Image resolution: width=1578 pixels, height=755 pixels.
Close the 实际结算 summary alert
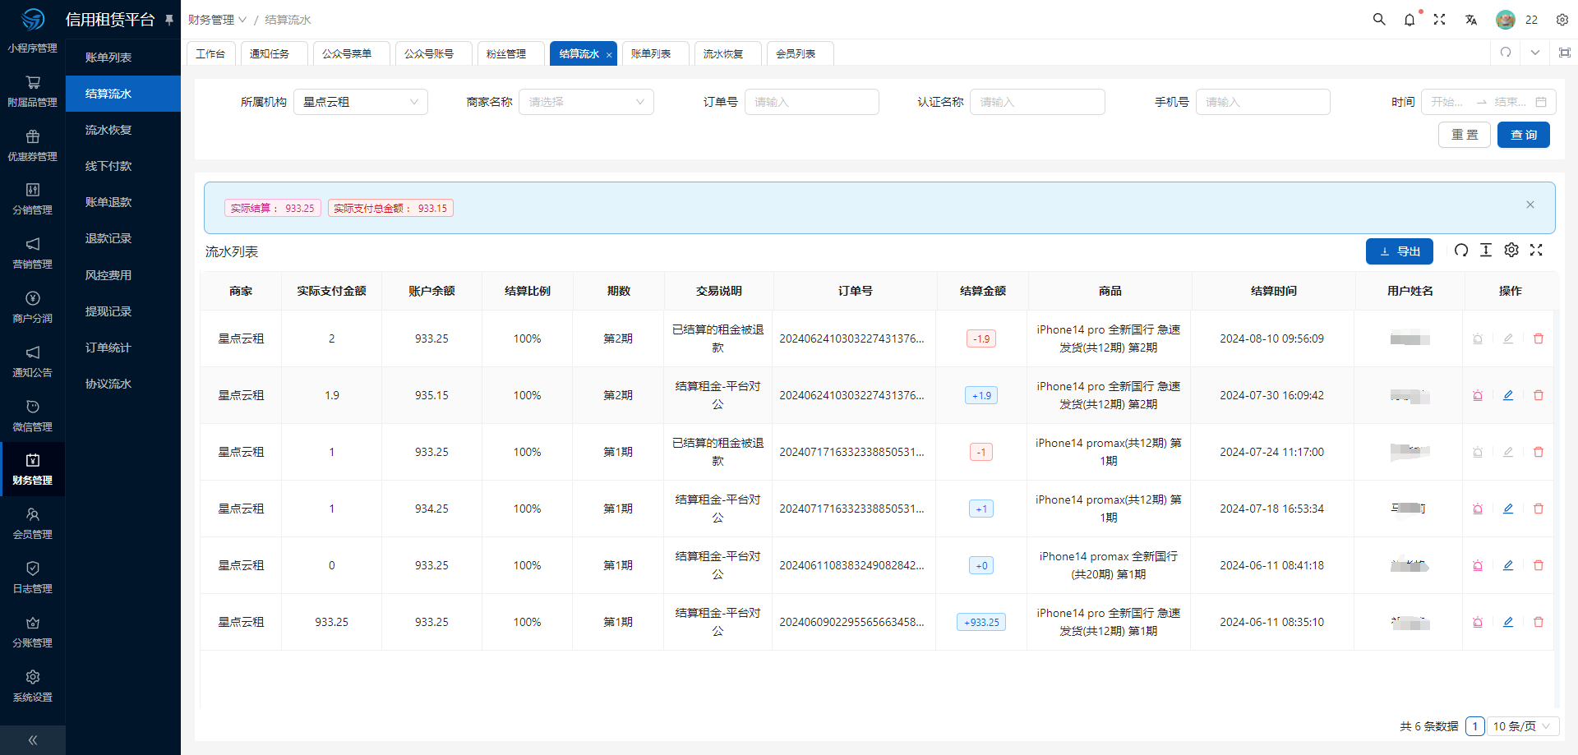(x=1530, y=205)
